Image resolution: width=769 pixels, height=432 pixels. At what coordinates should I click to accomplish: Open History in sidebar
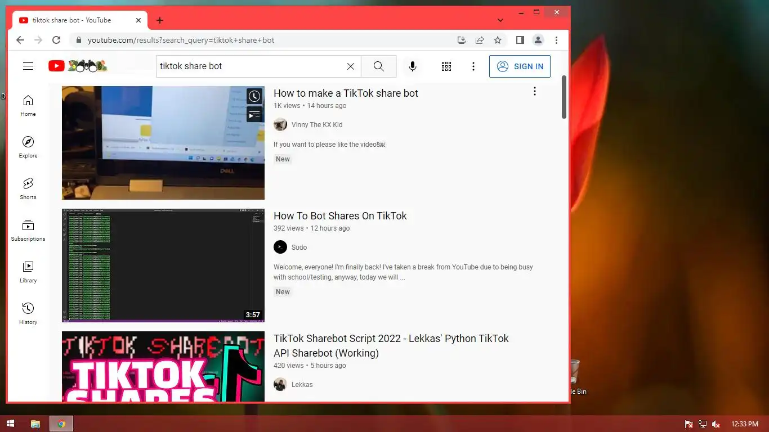coord(28,314)
